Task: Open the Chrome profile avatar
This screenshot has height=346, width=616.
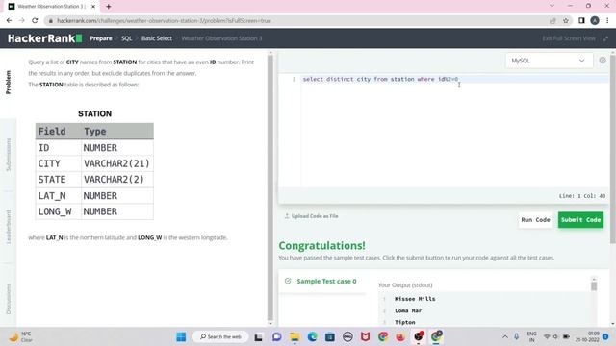Action: pos(595,21)
